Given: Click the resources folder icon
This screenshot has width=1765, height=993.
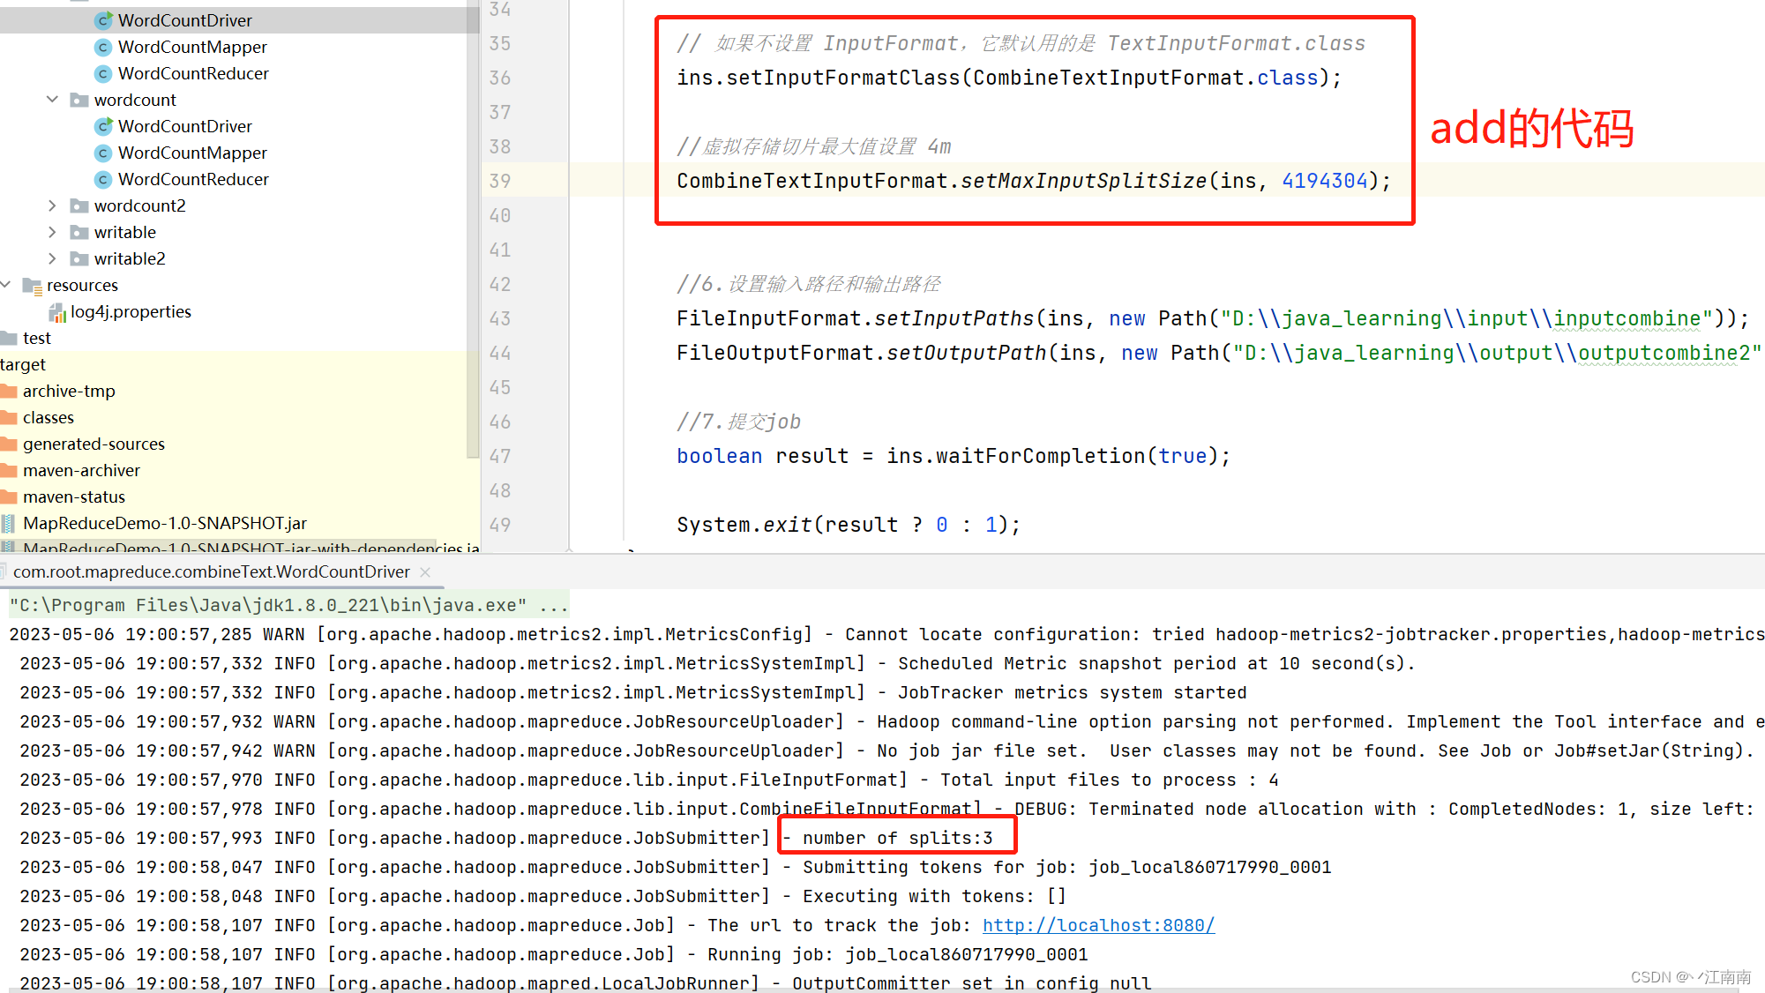Looking at the screenshot, I should tap(33, 285).
